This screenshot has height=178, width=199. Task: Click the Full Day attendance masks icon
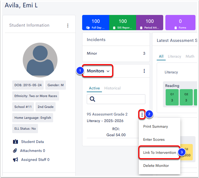88,28
